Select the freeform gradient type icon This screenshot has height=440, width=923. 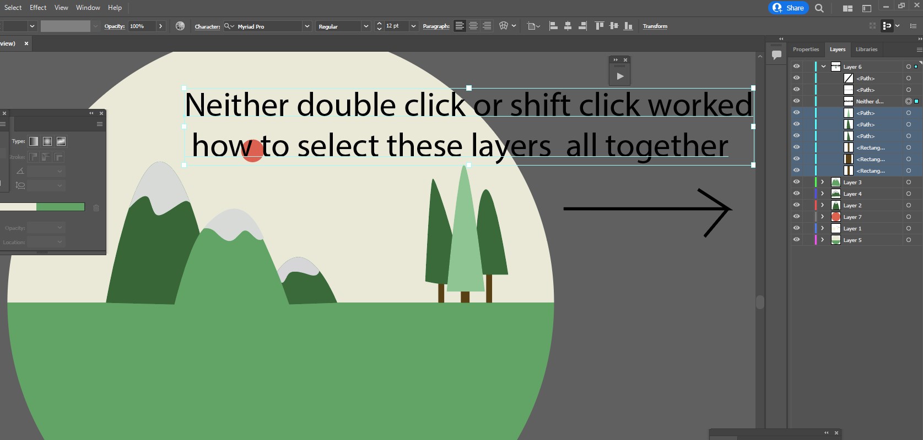point(61,141)
